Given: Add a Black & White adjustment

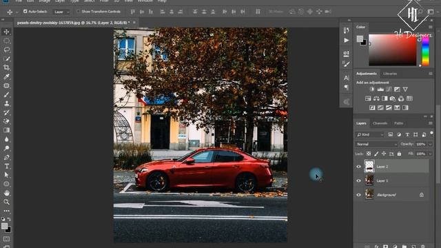Looking at the screenshot, I should pos(384,99).
